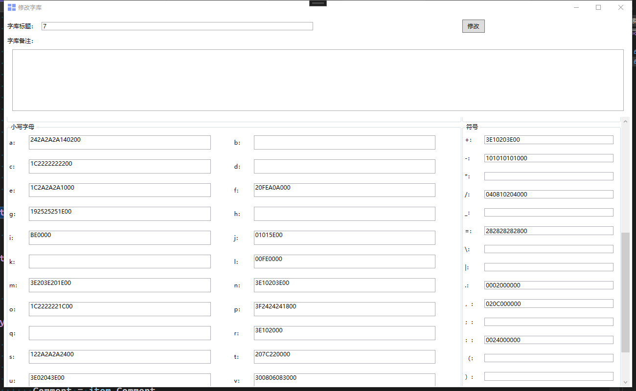Image resolution: width=636 pixels, height=391 pixels.
Task: Focus the letter n input field
Action: 344,285
